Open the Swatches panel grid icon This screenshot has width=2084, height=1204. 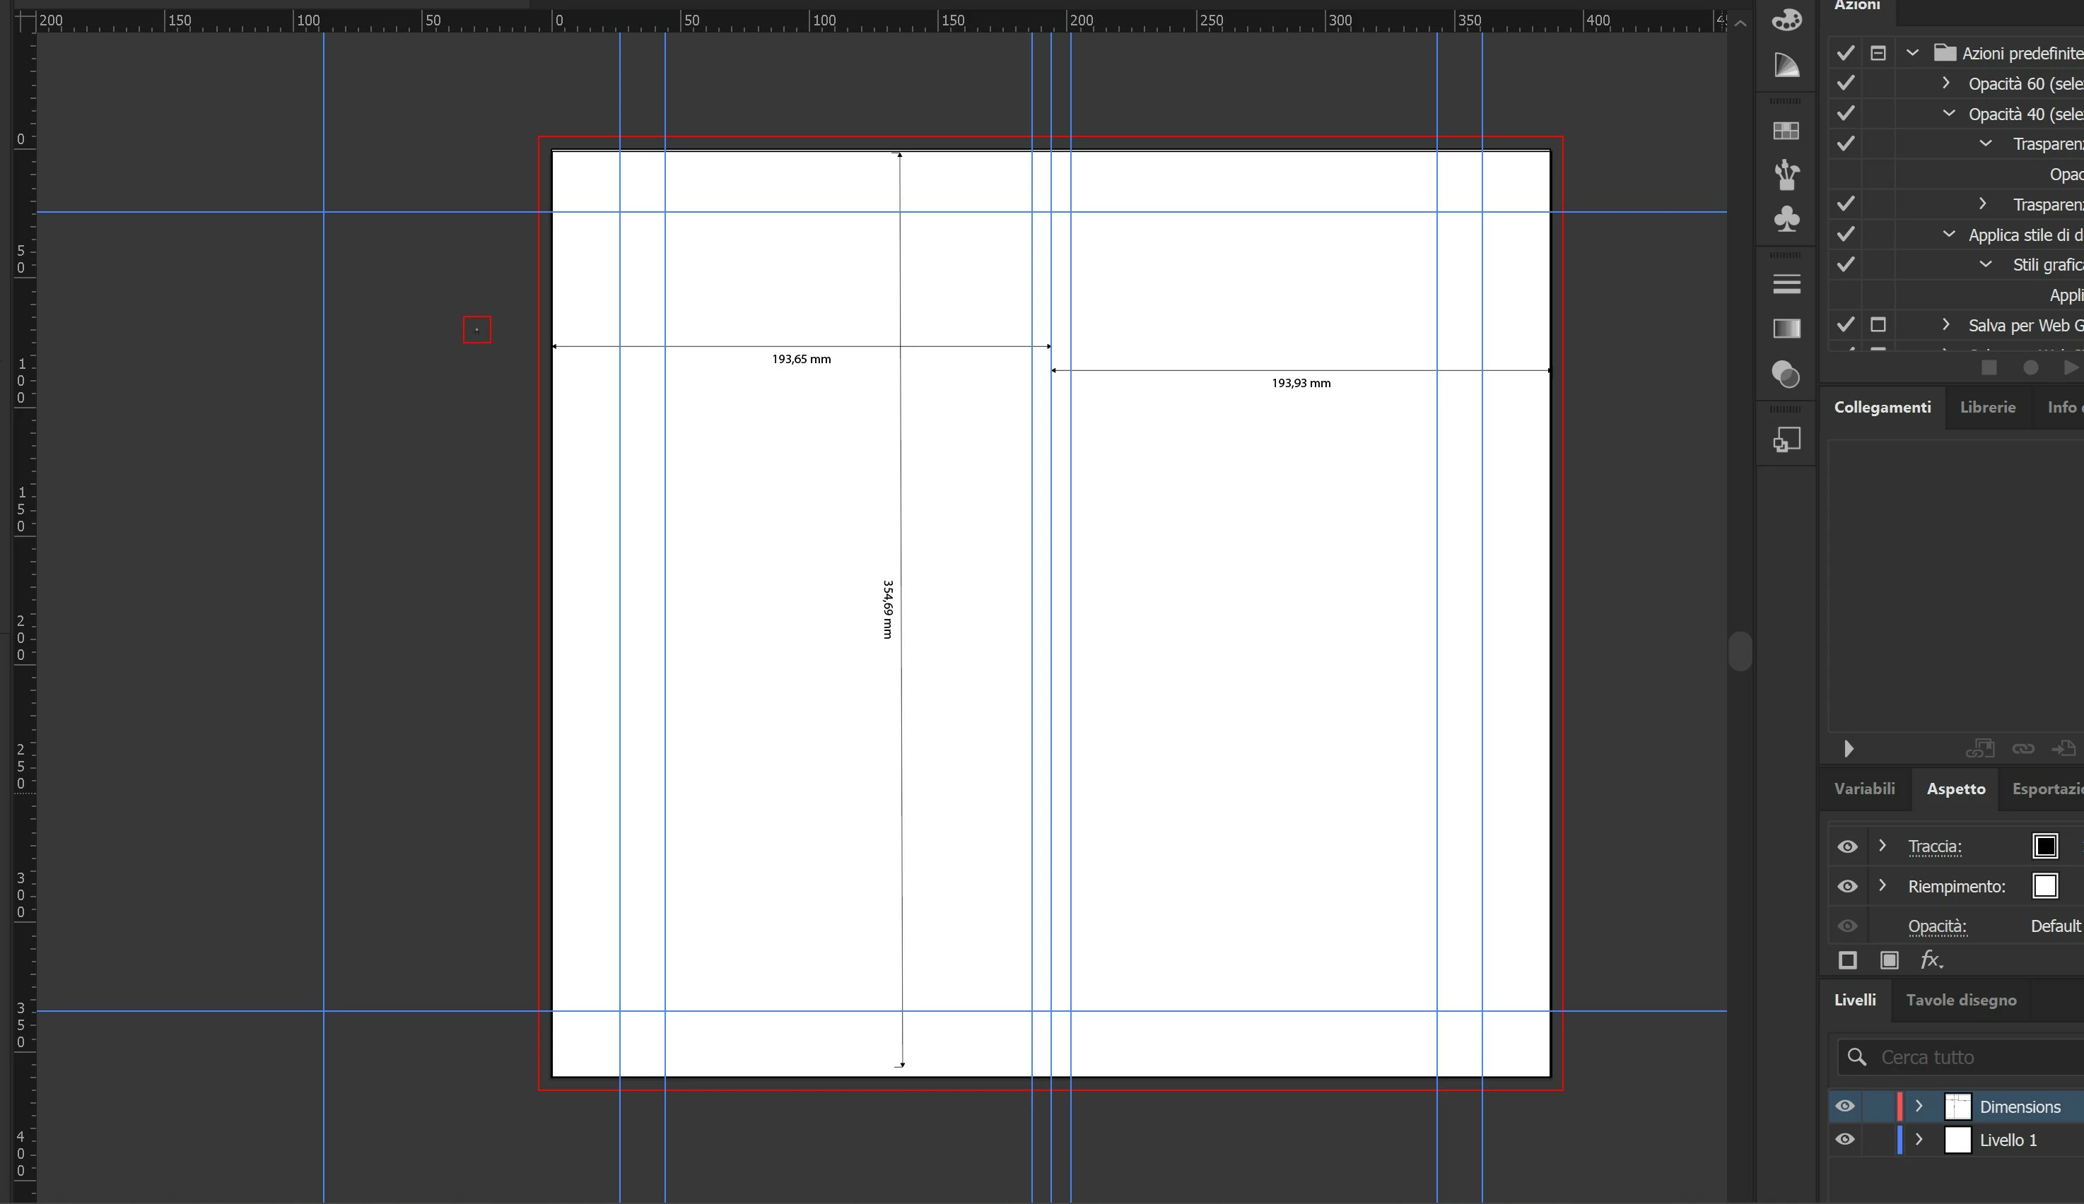(x=1786, y=131)
